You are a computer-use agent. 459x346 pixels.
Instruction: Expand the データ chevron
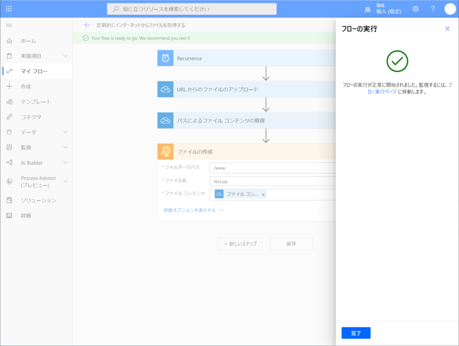[x=65, y=132]
